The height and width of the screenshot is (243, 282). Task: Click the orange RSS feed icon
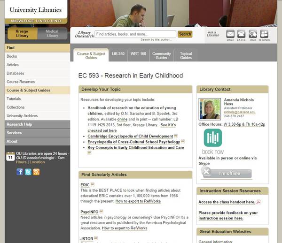36,172
